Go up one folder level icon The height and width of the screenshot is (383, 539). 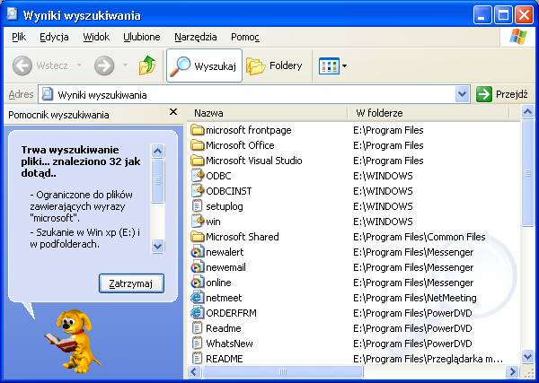click(147, 65)
